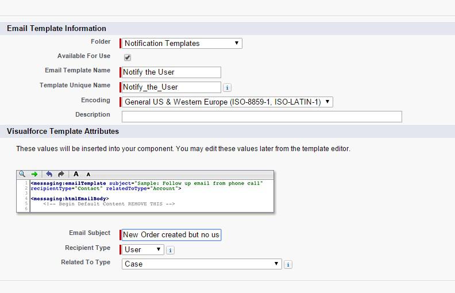Uncheck the Available For Use checkbox
This screenshot has width=455, height=293.
point(128,57)
